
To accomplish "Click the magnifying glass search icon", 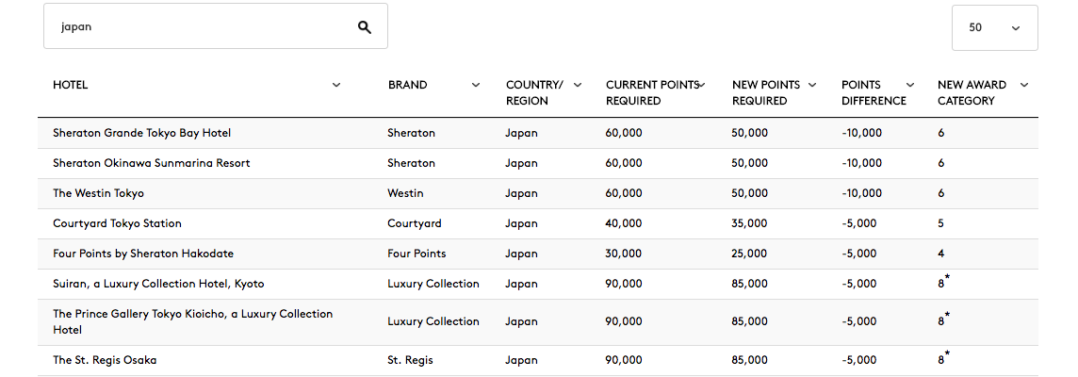I will [x=365, y=27].
